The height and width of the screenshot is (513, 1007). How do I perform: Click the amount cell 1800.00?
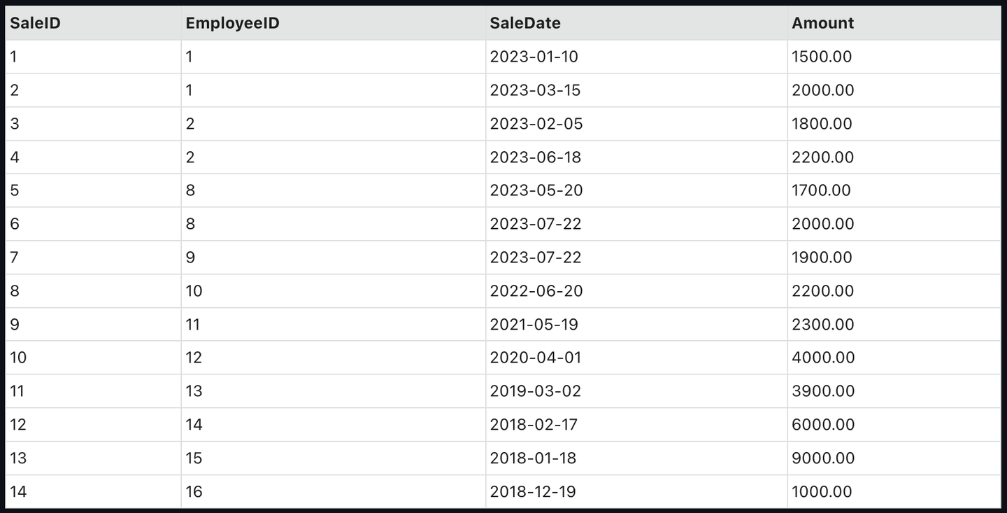(x=822, y=124)
